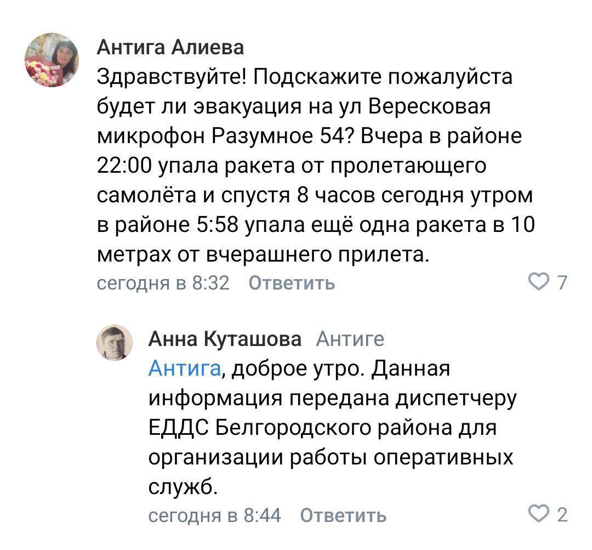Open Антига Алиева's profile picture
The image size is (592, 550).
(53, 60)
